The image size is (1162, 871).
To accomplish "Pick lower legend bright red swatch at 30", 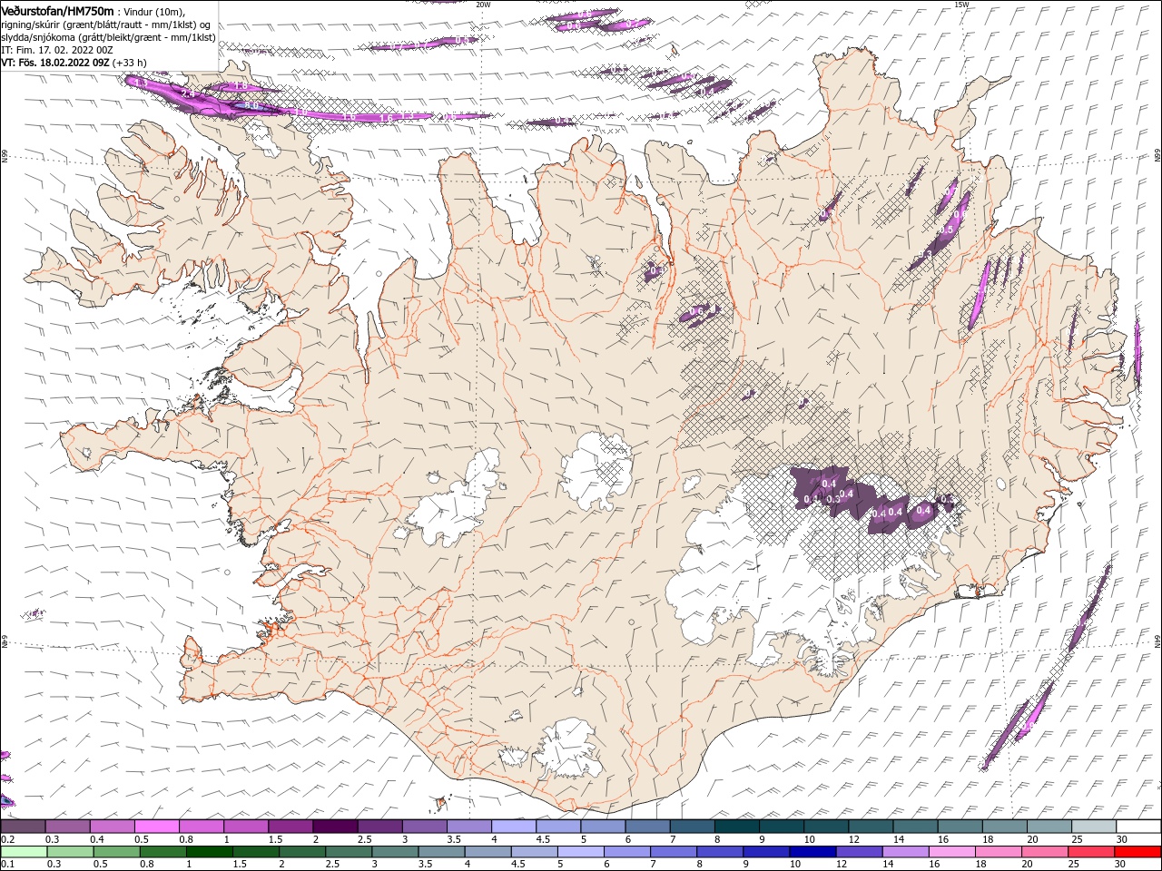I will 1138,851.
